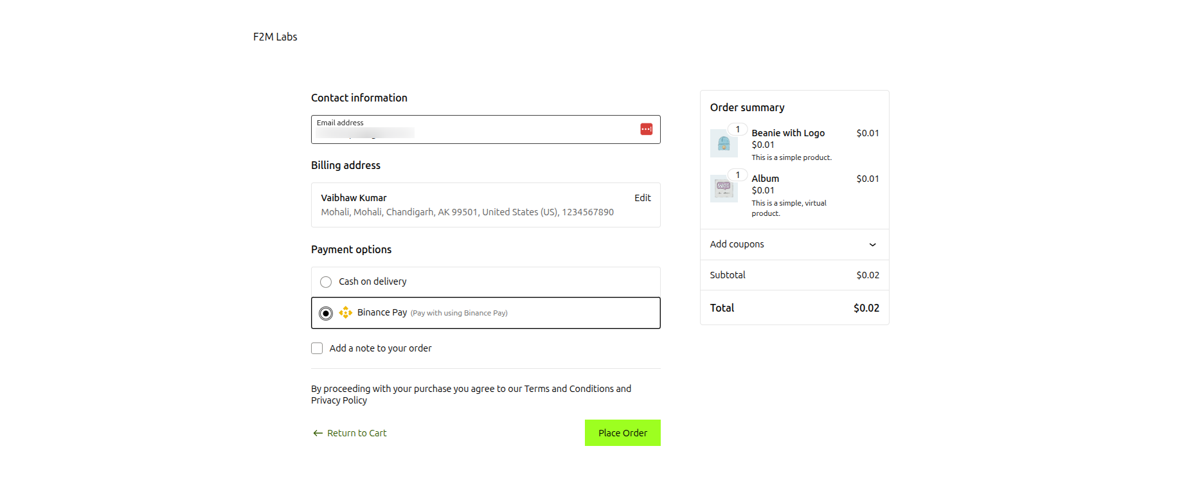Click the Terms and Conditions agreement text
1191x498 pixels.
click(568, 389)
